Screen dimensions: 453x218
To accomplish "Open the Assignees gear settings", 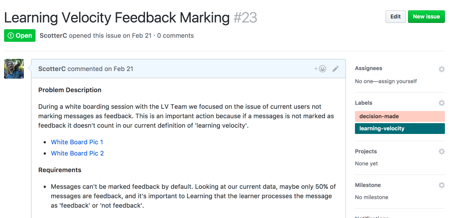I will tap(441, 69).
